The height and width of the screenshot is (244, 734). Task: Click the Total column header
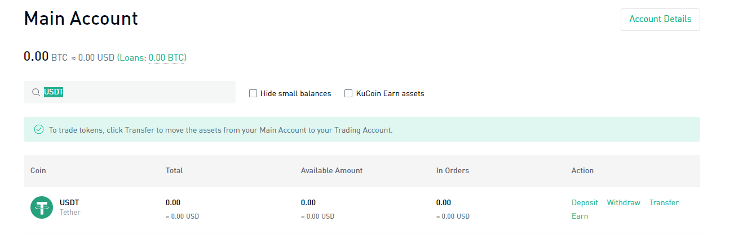pos(174,170)
